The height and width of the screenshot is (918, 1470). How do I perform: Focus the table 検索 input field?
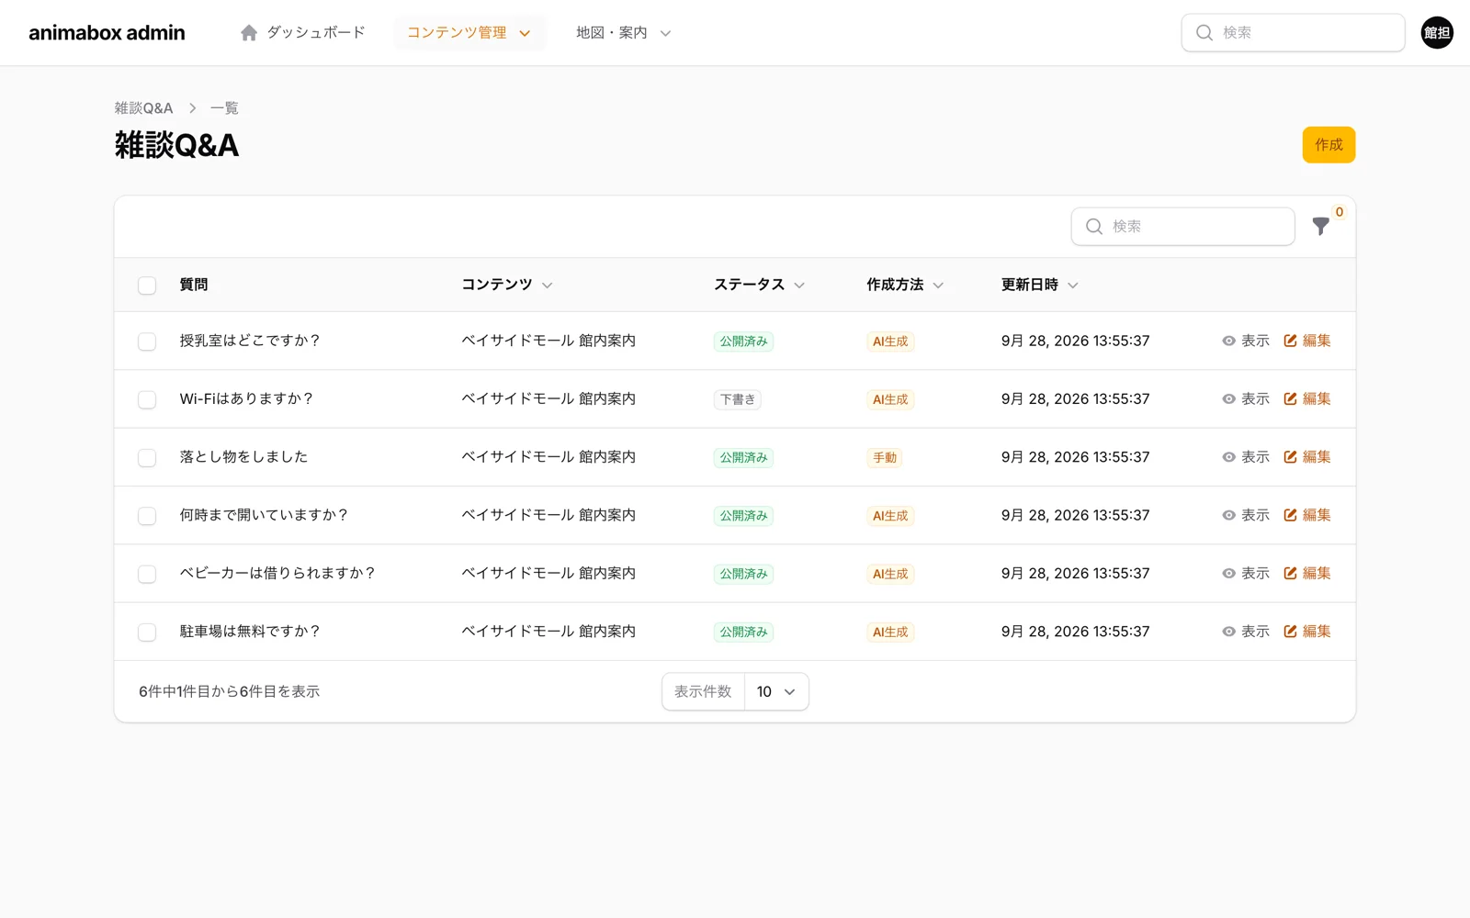1183,227
